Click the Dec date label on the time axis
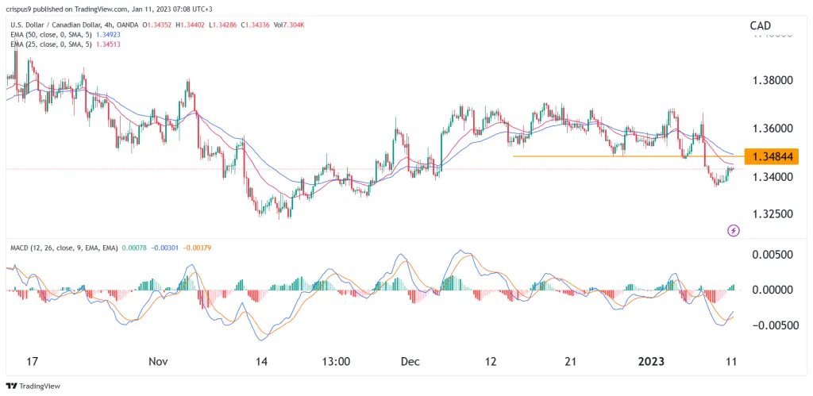This screenshot has width=813, height=396. [x=410, y=361]
